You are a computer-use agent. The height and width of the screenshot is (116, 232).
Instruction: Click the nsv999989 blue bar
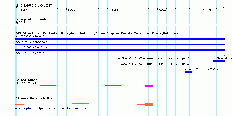click(219, 61)
